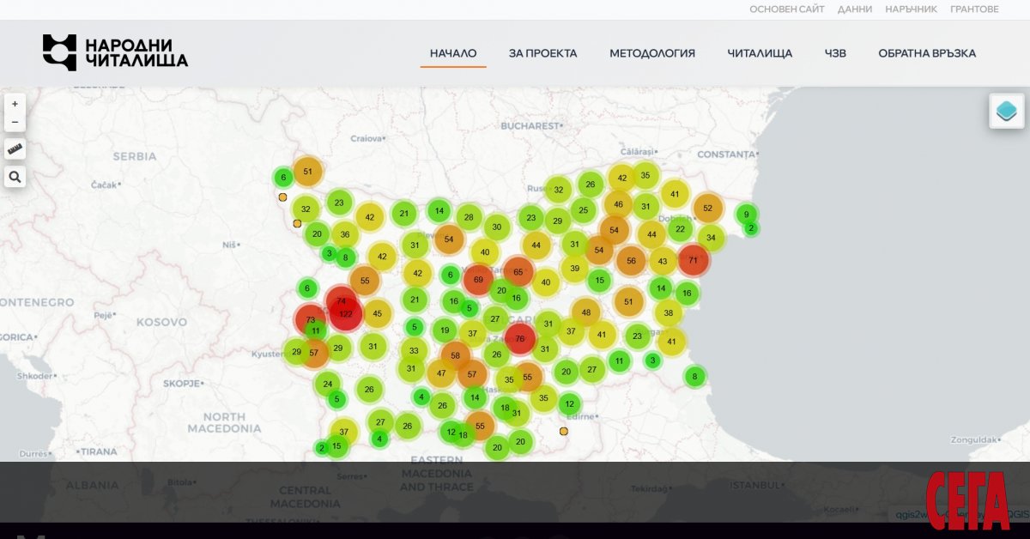The height and width of the screenshot is (539, 1030).
Task: Go to the НАЧАЛО tab
Action: click(453, 53)
